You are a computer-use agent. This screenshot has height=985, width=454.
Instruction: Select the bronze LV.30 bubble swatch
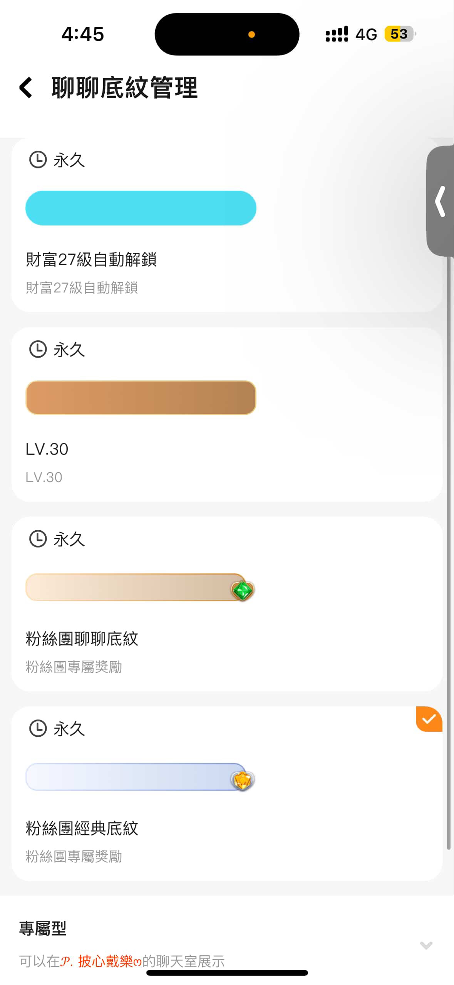pyautogui.click(x=141, y=398)
